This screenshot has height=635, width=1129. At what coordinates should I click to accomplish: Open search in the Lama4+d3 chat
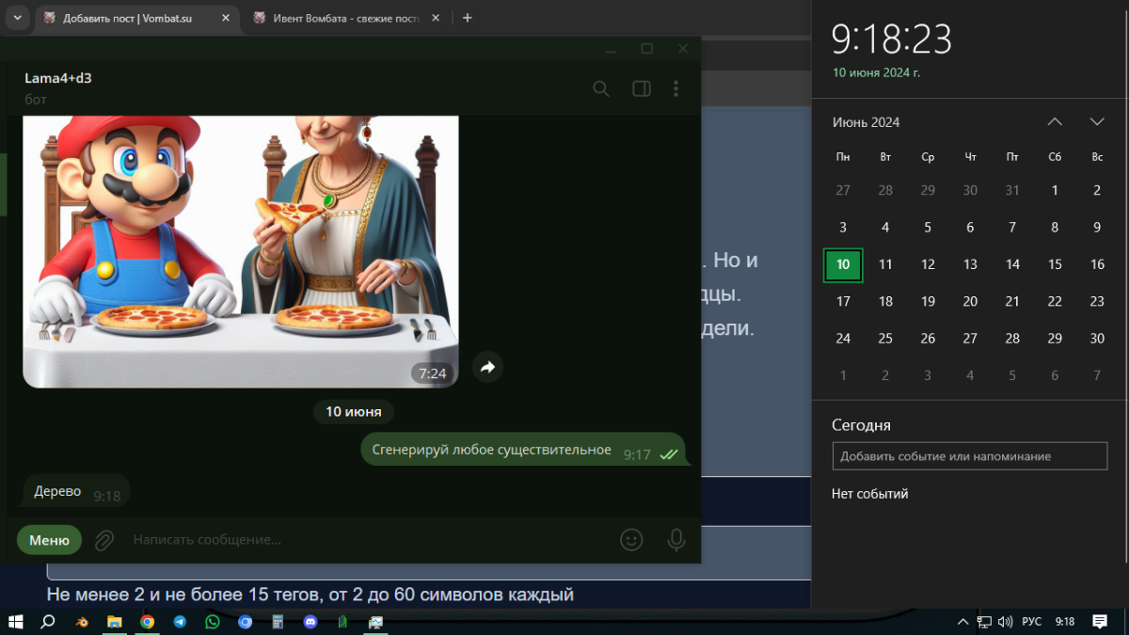tap(601, 88)
